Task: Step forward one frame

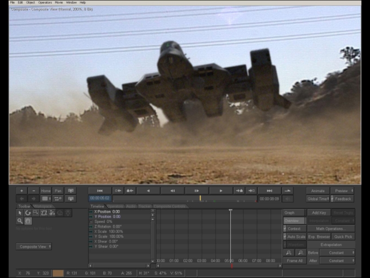Action: click(x=197, y=191)
